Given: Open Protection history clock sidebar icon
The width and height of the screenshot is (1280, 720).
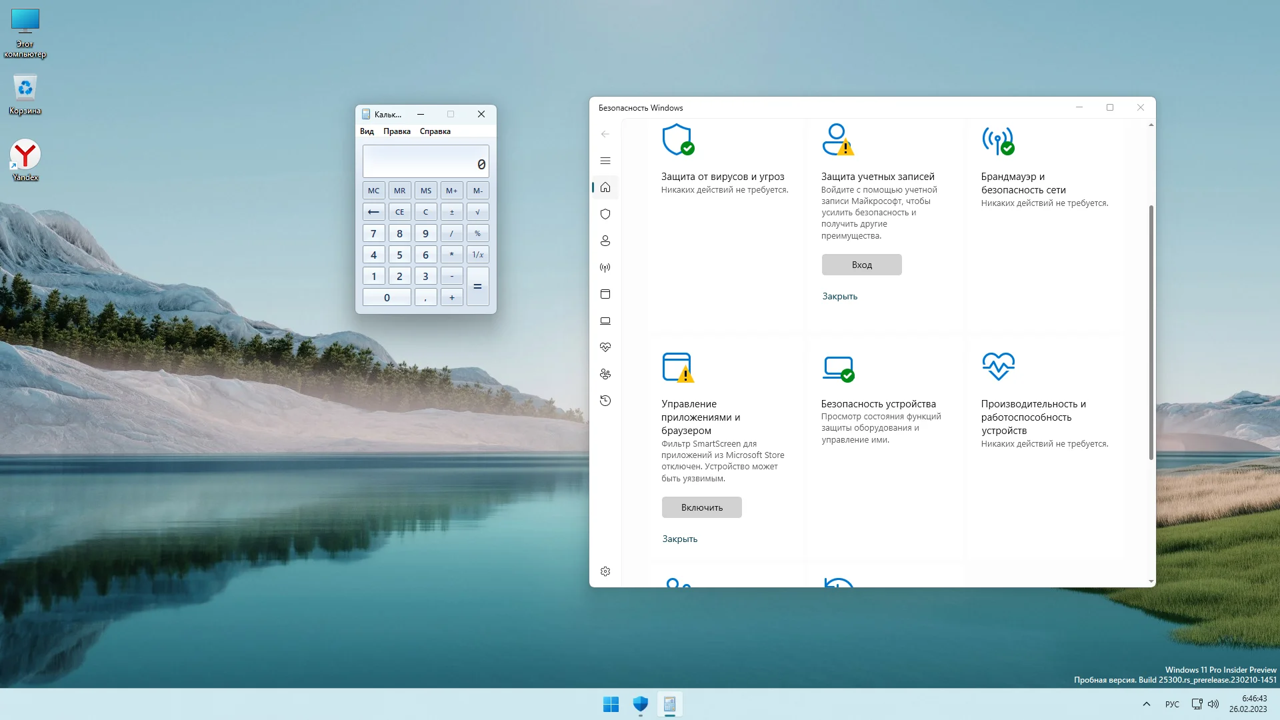Looking at the screenshot, I should [x=605, y=401].
